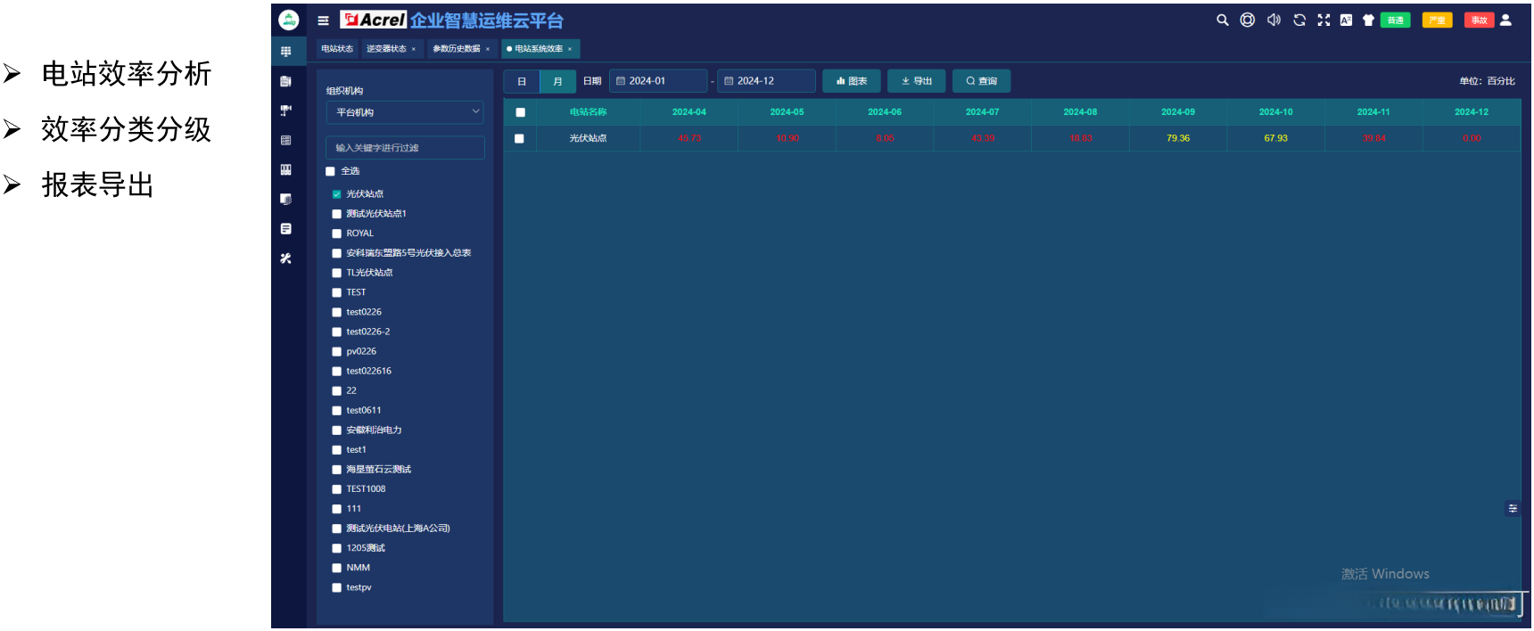Close the 电站系统效率 tab
Viewport: 1534px width, 631px height.
click(x=570, y=49)
